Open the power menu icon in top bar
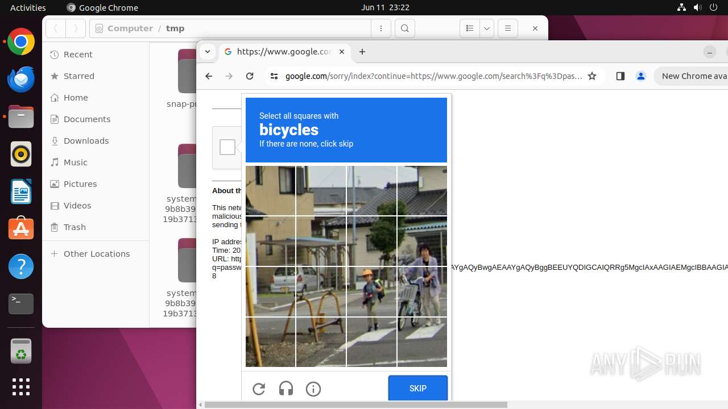Screen dimensions: 728x409 coord(713,7)
